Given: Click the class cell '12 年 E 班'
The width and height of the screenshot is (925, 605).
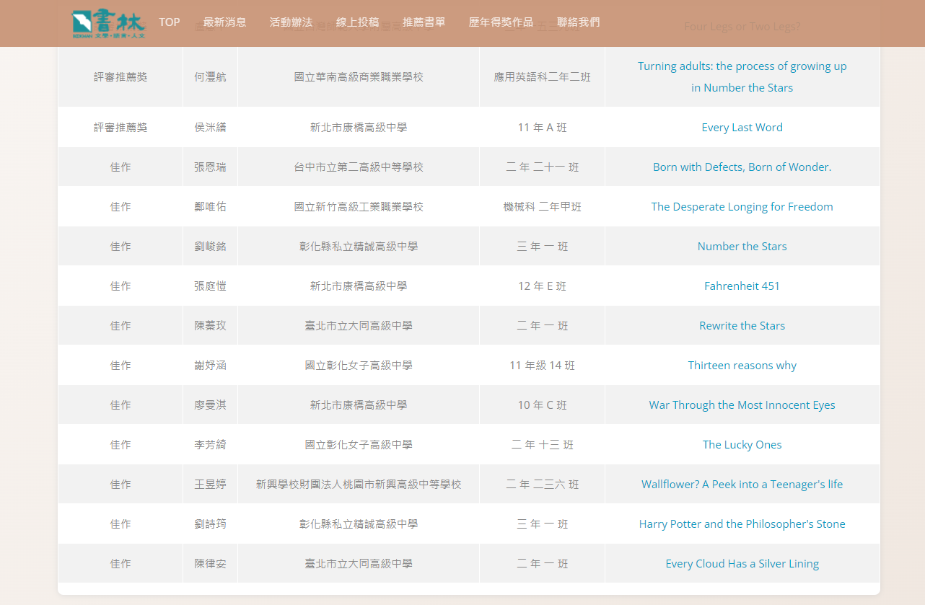Looking at the screenshot, I should point(543,286).
